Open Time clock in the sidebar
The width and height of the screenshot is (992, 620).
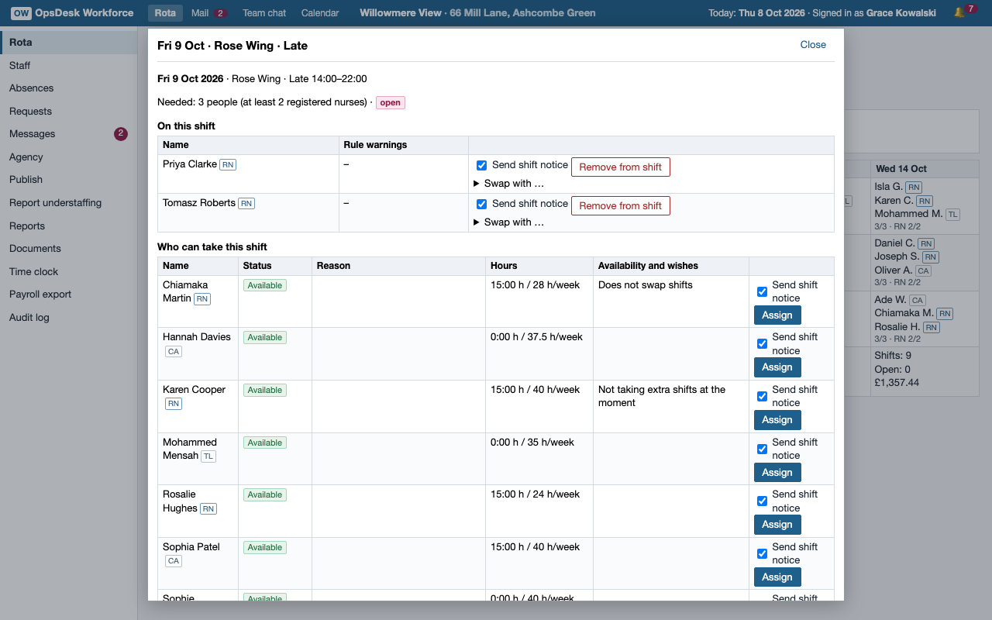coord(69,272)
